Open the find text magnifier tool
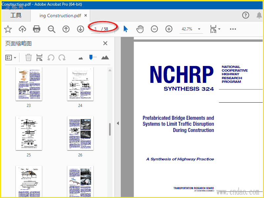The height and width of the screenshot is (198, 264). point(51,29)
